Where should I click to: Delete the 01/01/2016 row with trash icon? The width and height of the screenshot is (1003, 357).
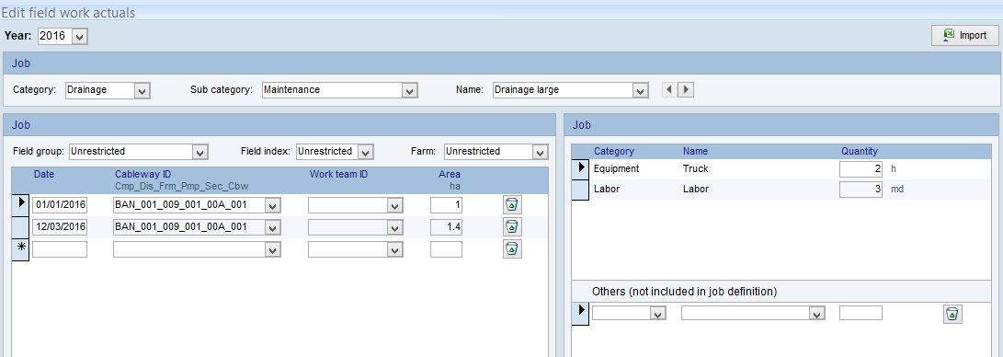511,205
